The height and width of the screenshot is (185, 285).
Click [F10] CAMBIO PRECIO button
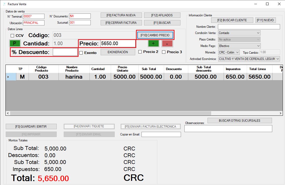pos(155,35)
